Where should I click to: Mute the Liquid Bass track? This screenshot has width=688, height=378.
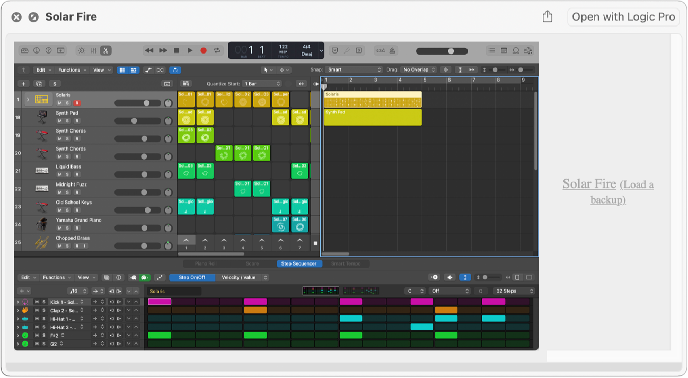click(59, 174)
